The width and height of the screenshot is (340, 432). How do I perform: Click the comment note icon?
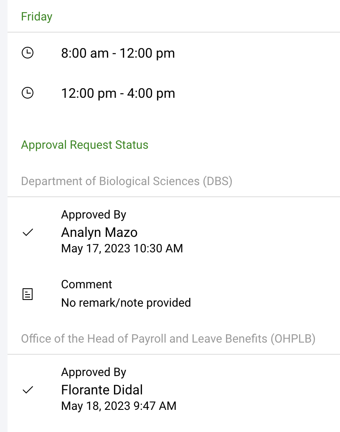point(28,294)
